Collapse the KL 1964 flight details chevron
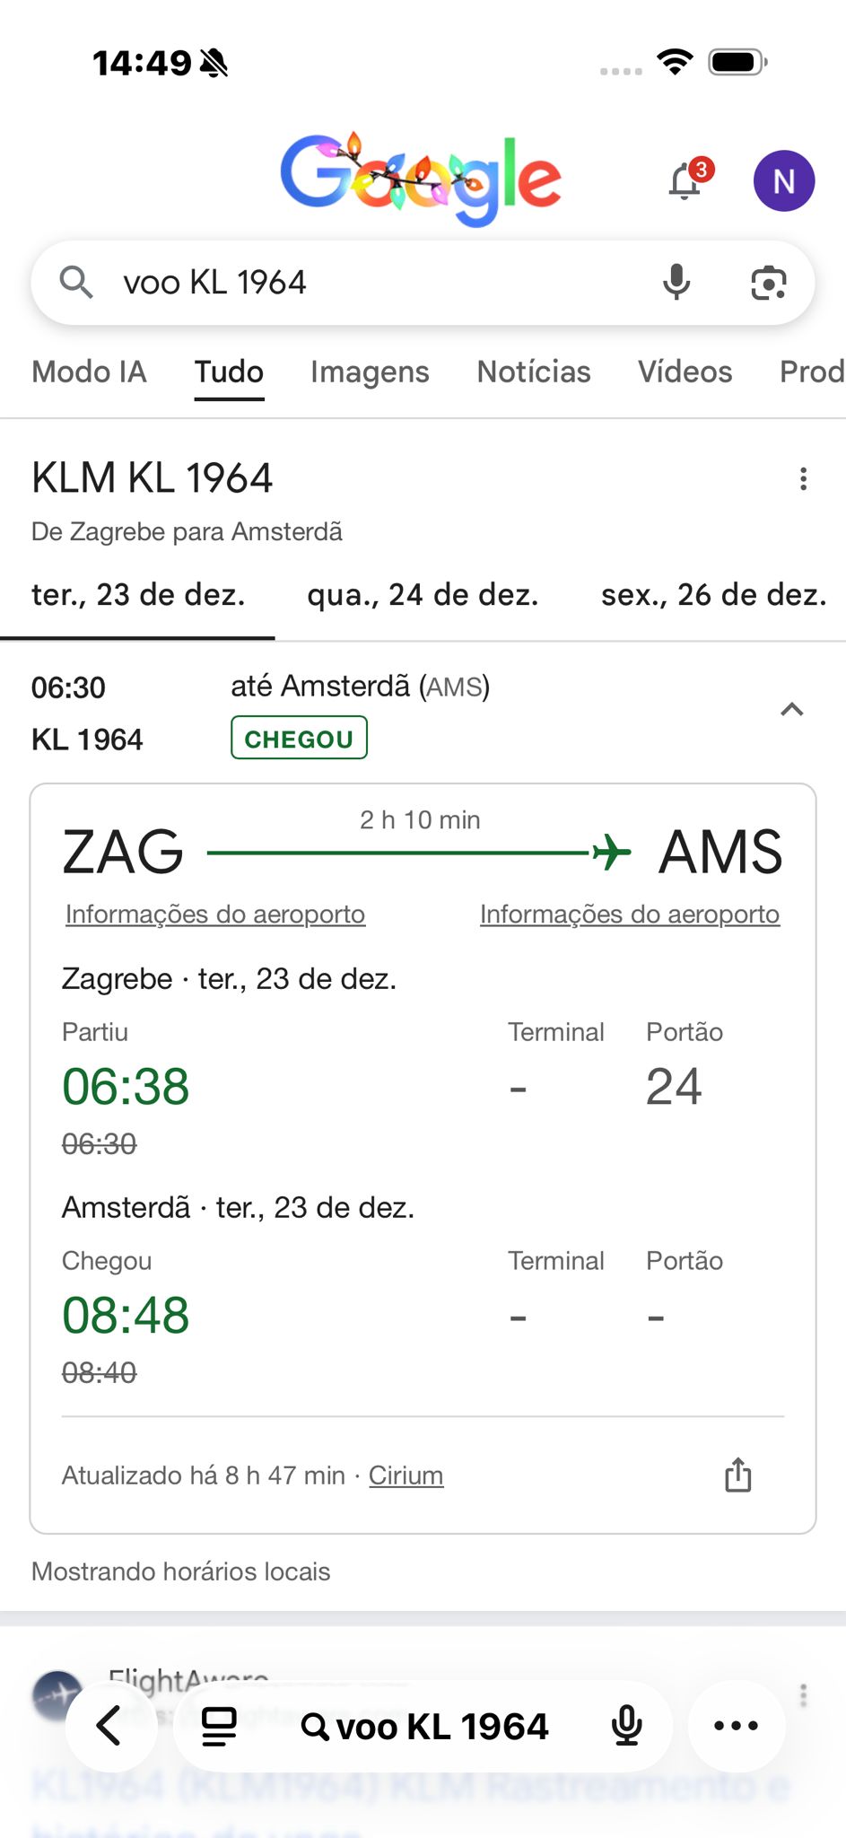846x1838 pixels. (x=791, y=710)
